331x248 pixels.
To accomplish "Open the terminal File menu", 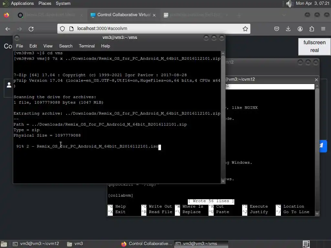I will point(20,46).
